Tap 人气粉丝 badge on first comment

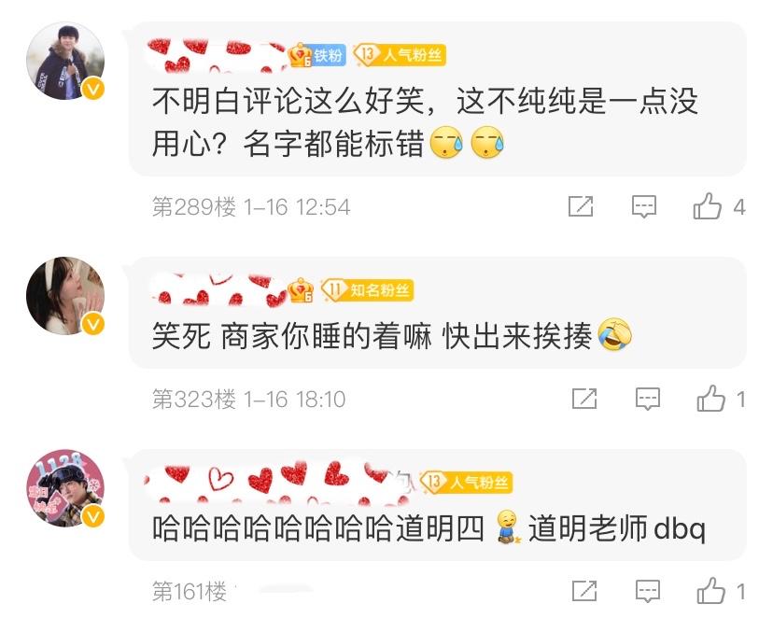pos(400,55)
